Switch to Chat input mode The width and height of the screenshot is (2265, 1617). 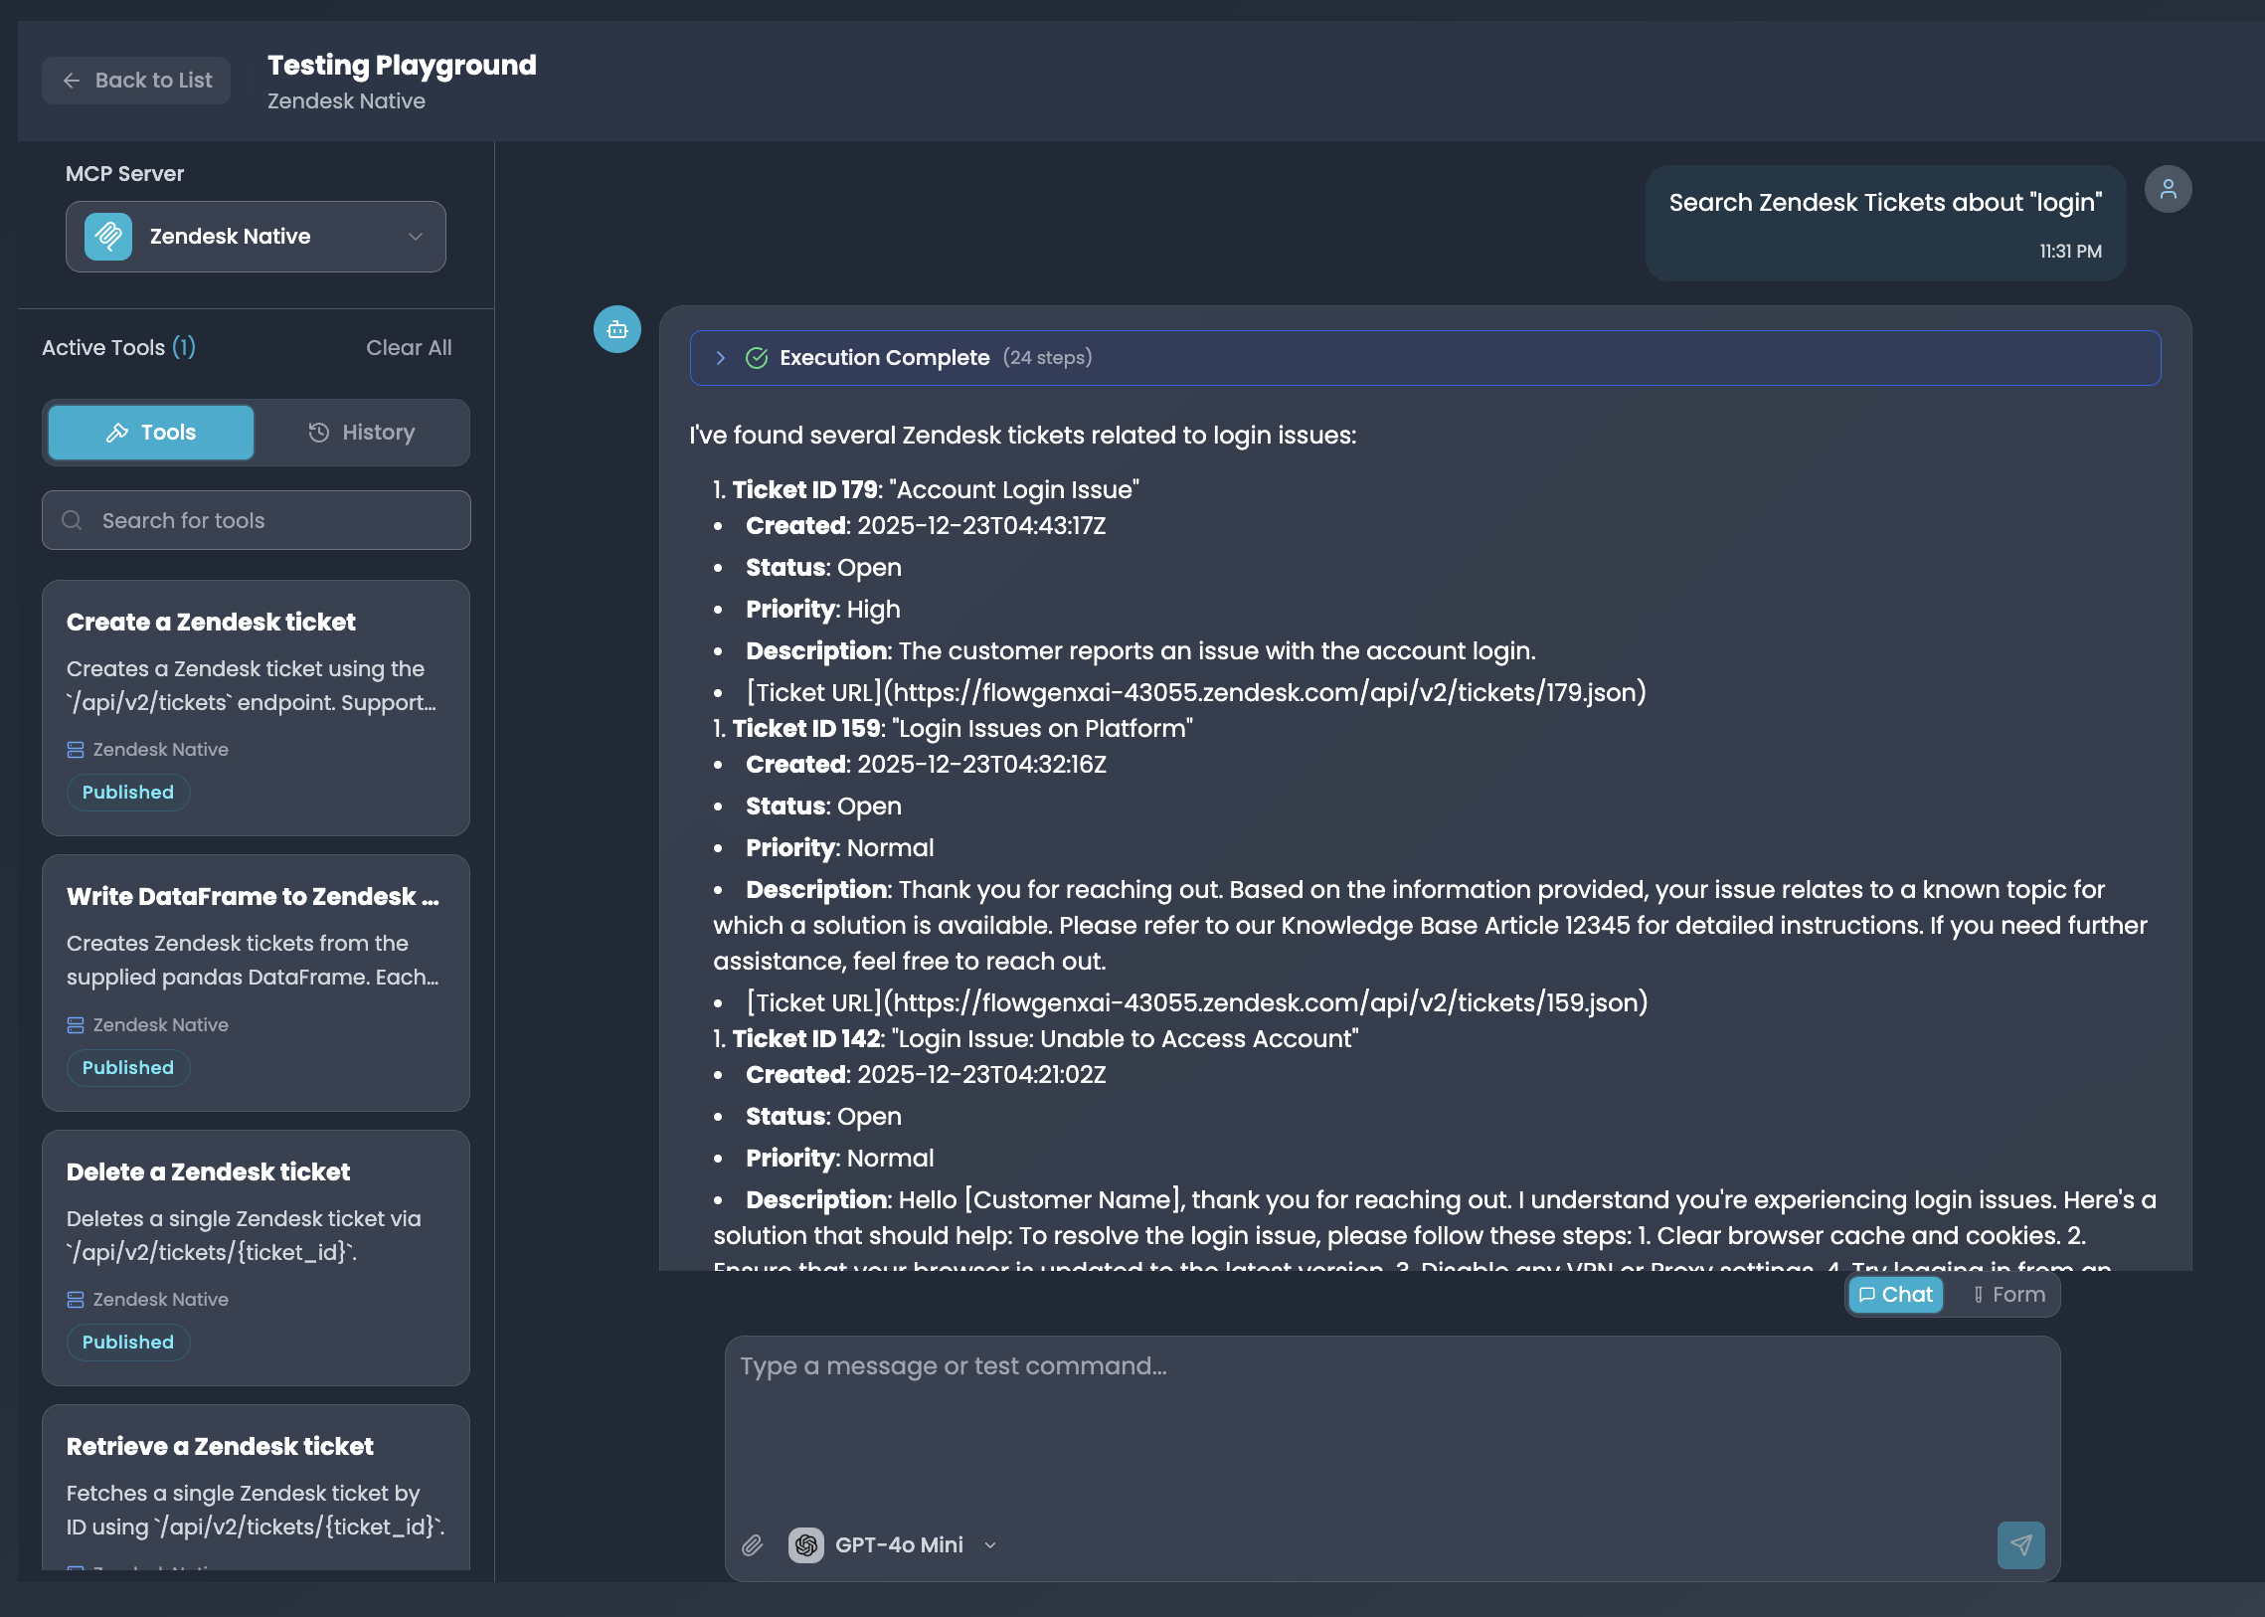click(x=1896, y=1295)
